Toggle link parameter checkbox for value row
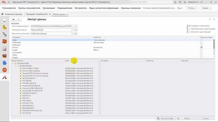 [201, 40]
